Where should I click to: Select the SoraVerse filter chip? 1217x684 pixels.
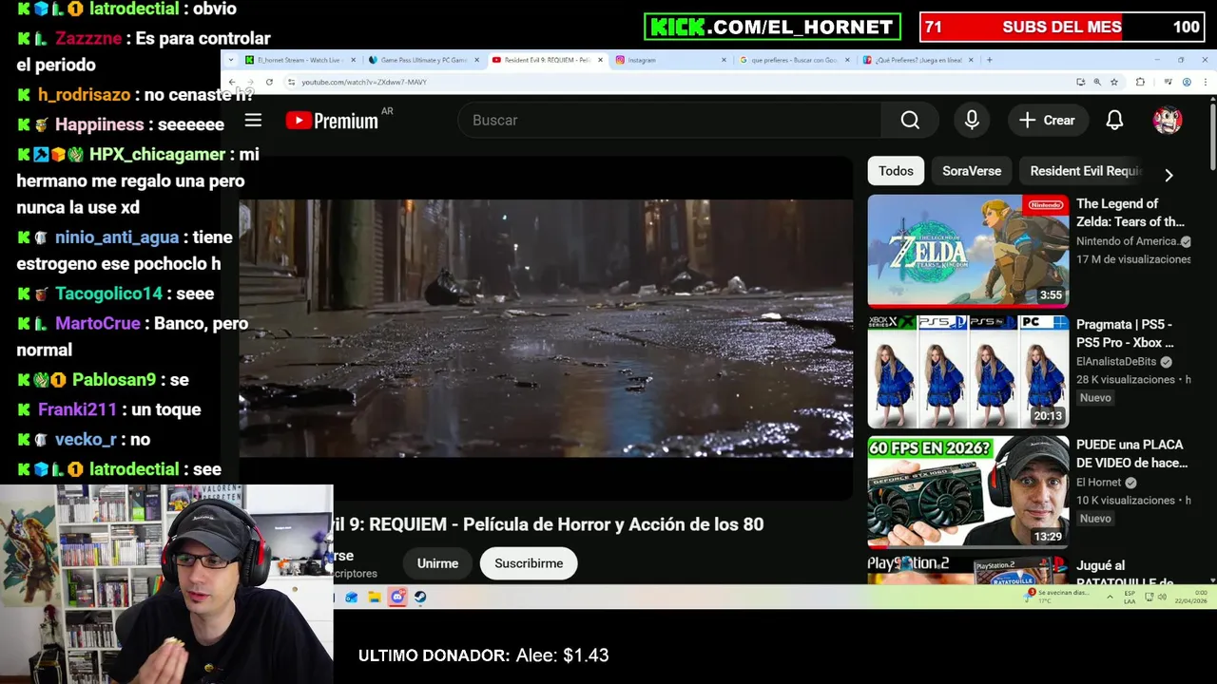[x=972, y=171]
